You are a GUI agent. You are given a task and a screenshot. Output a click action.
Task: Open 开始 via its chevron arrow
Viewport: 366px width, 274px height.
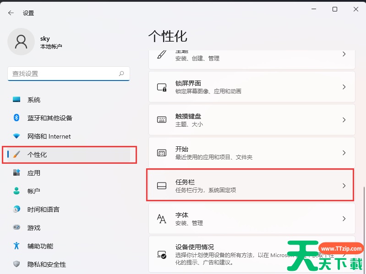click(344, 153)
